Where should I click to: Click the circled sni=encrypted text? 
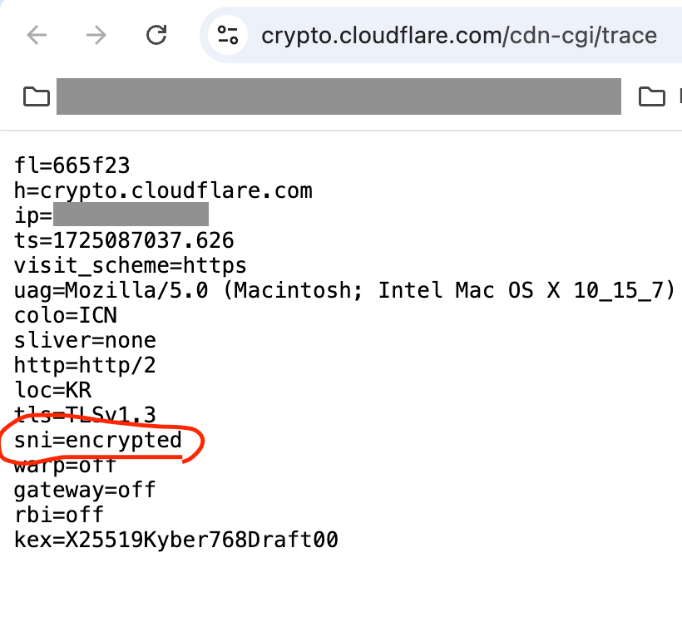[x=98, y=440]
